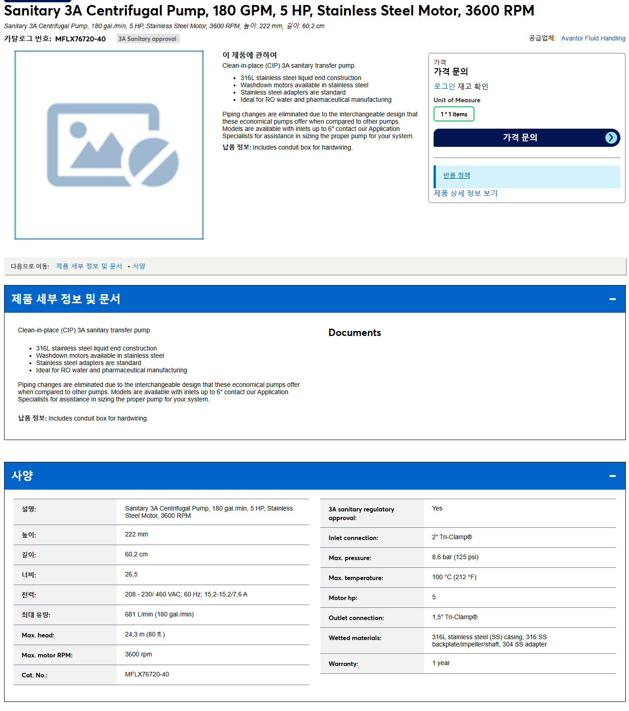Select the '1 year' warranty value
629x711 pixels.
click(x=441, y=663)
